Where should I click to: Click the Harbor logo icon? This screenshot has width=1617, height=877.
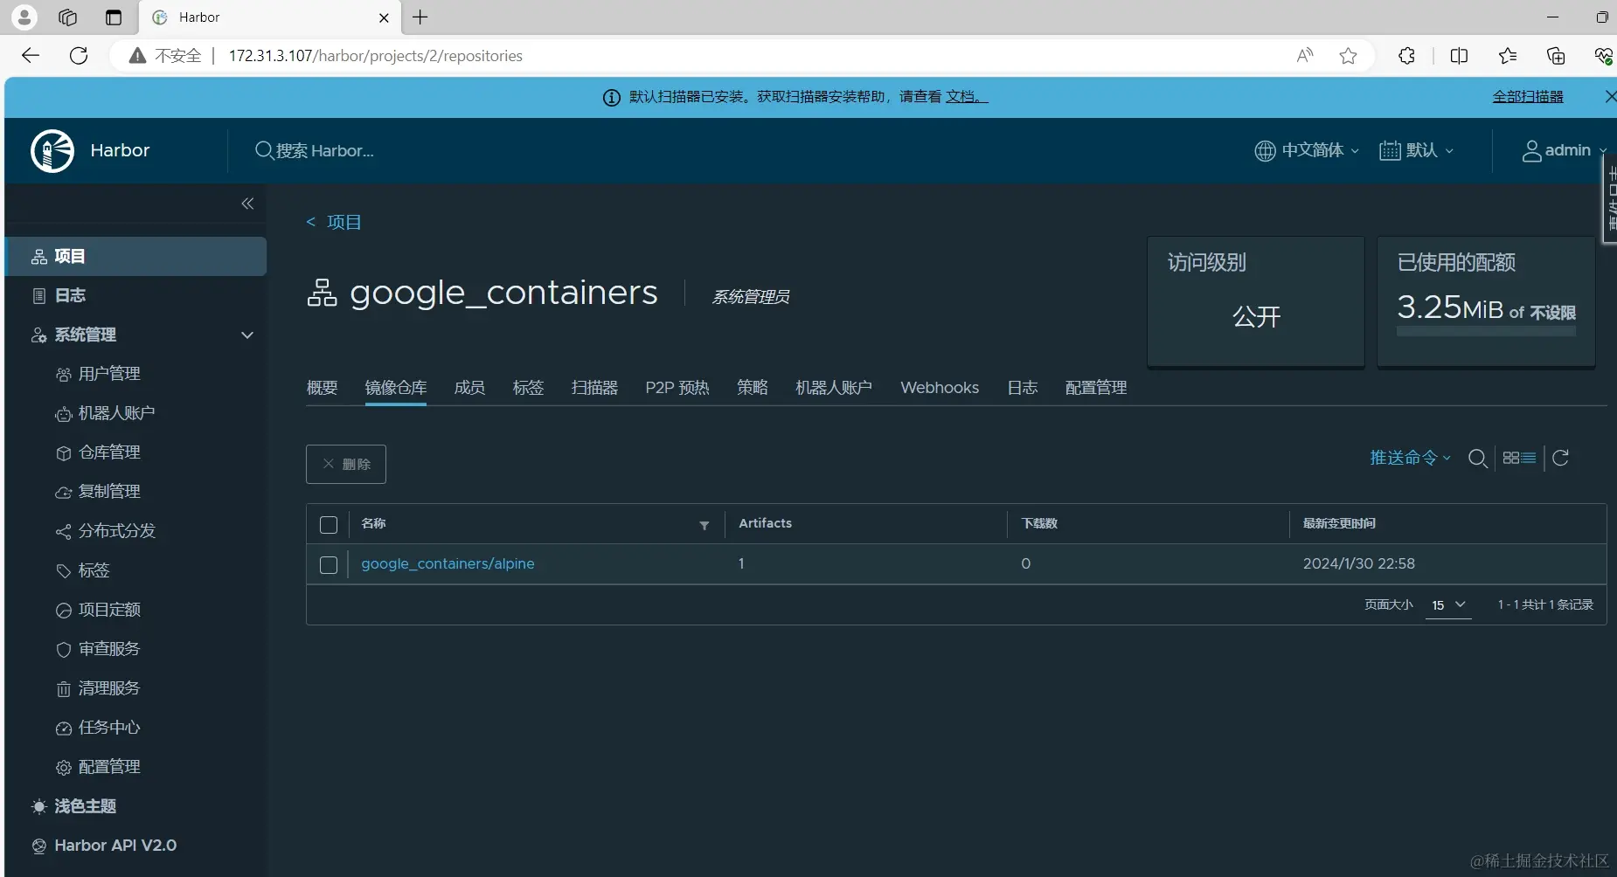tap(52, 150)
